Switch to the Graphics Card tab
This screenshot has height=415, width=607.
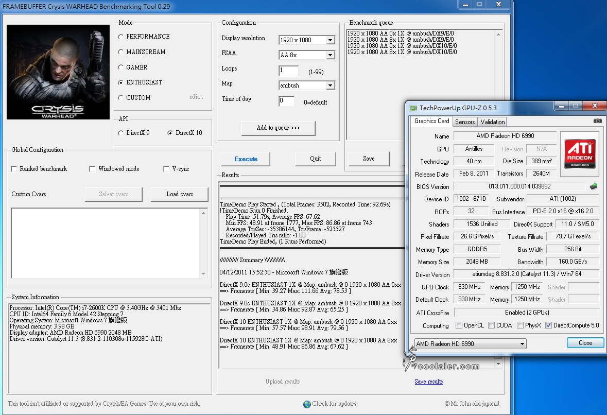[431, 121]
